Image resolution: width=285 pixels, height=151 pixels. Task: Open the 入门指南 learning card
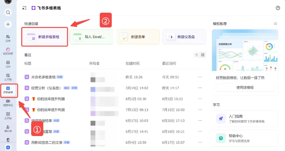coord(245,119)
